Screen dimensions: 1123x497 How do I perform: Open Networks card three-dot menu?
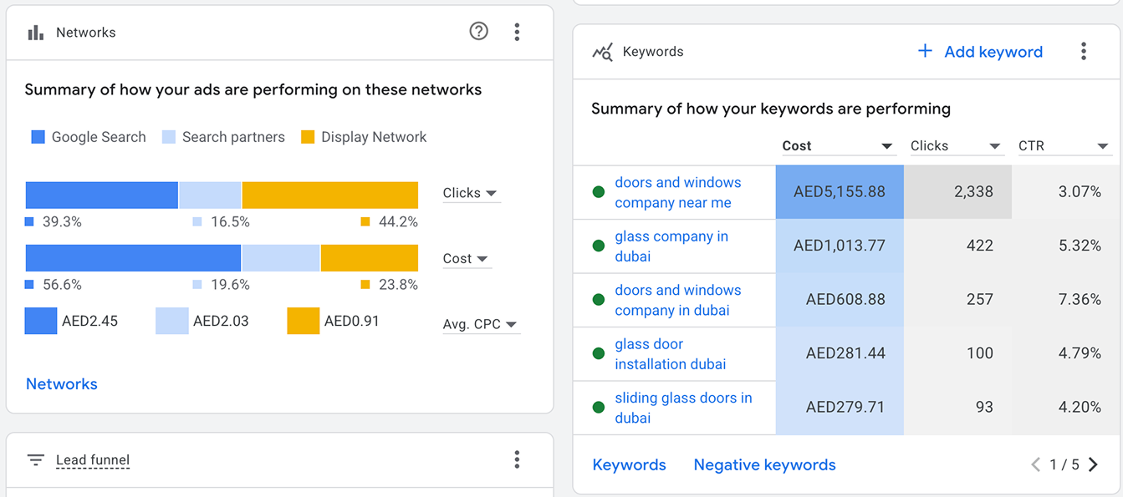pos(517,32)
